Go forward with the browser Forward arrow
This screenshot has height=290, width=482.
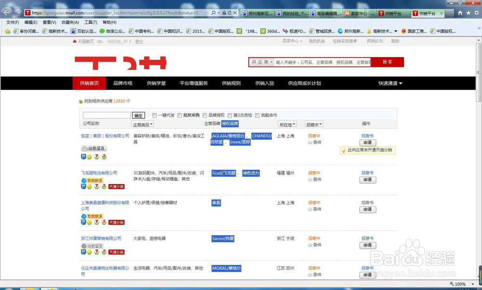(18, 13)
